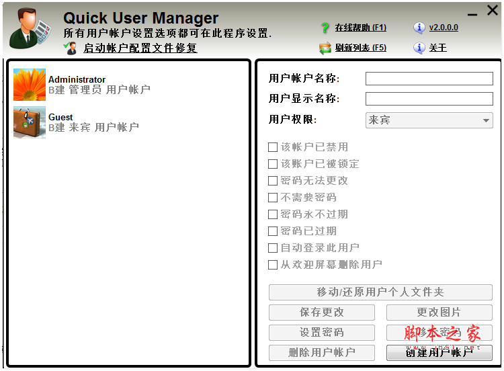This screenshot has height=371, width=504.
Task: Focus the 用户帐户名称 input field
Action: point(429,79)
